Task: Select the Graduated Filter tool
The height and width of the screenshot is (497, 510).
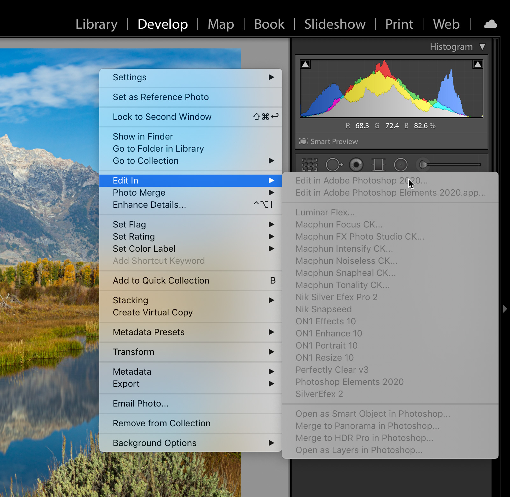Action: pos(378,165)
